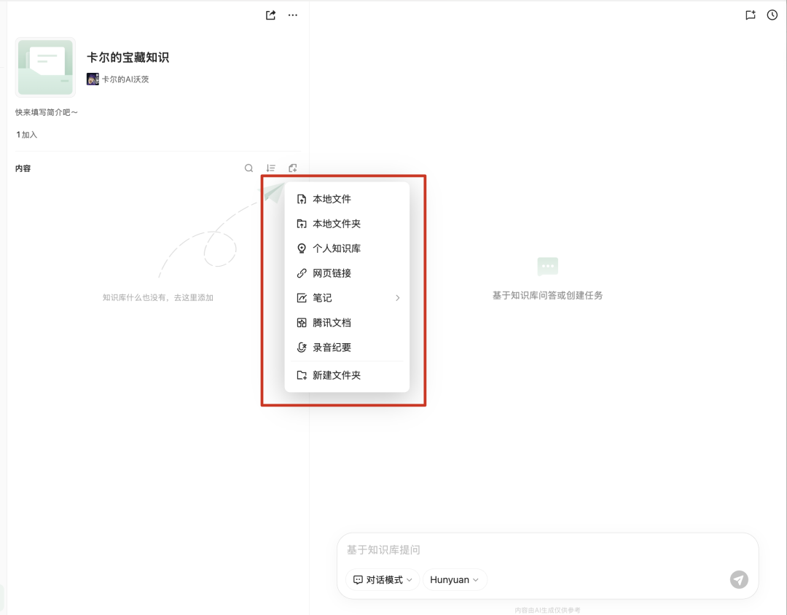Expand the 笔记 submenu
Image resolution: width=787 pixels, height=615 pixels.
[348, 297]
